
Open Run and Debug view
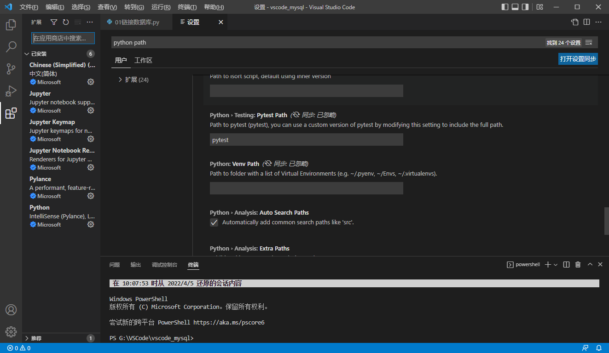click(x=11, y=91)
